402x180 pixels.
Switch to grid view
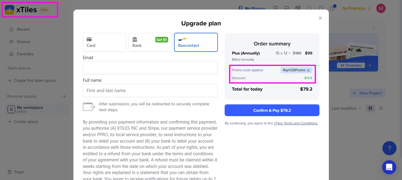click(x=370, y=108)
